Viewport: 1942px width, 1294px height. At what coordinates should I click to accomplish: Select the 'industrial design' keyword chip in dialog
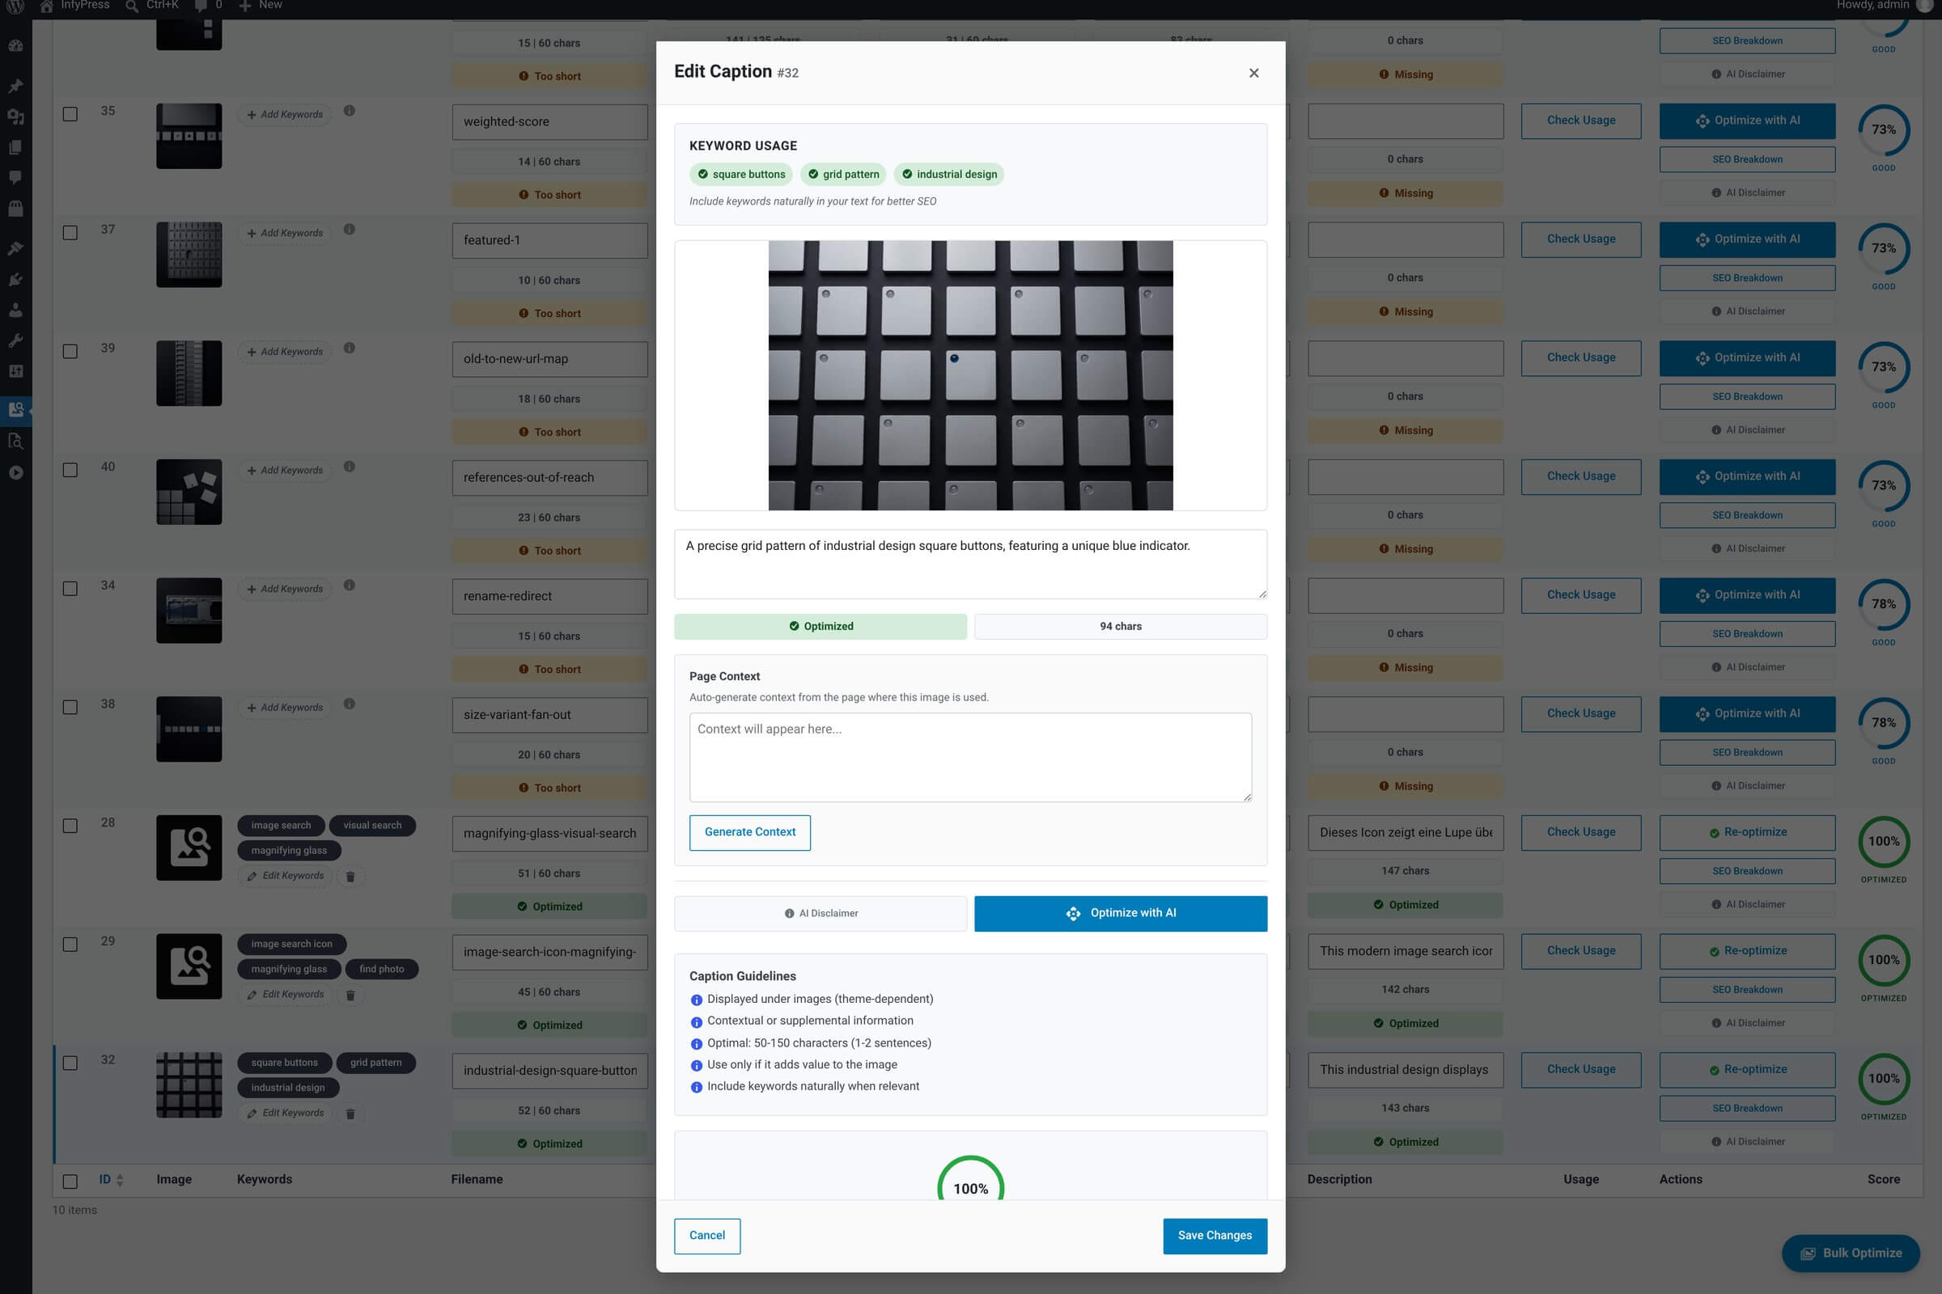coord(948,174)
